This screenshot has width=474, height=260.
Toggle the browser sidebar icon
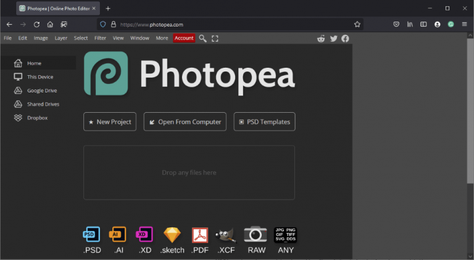pyautogui.click(x=423, y=25)
